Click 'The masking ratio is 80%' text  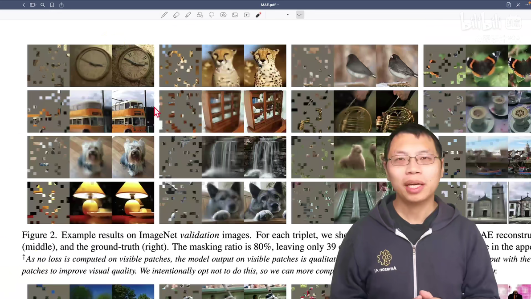(x=222, y=247)
